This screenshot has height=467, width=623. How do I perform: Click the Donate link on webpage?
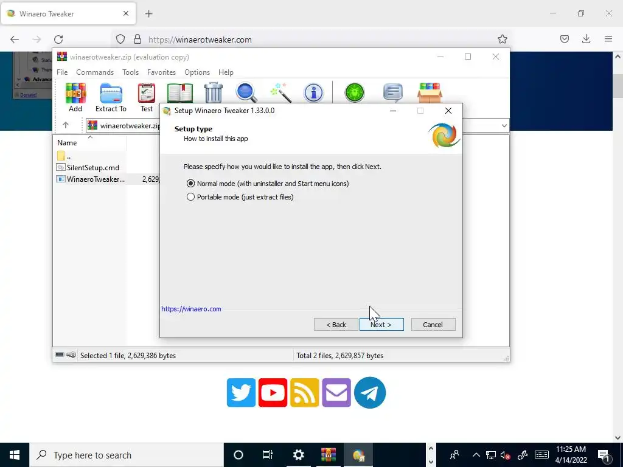29,95
